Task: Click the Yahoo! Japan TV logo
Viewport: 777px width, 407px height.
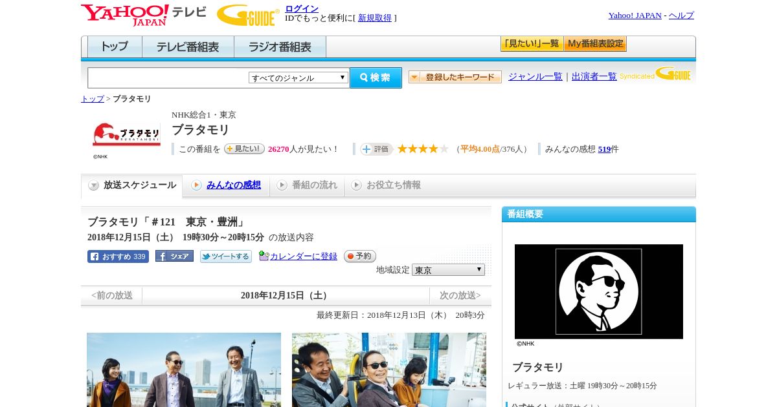Action: coord(144,15)
